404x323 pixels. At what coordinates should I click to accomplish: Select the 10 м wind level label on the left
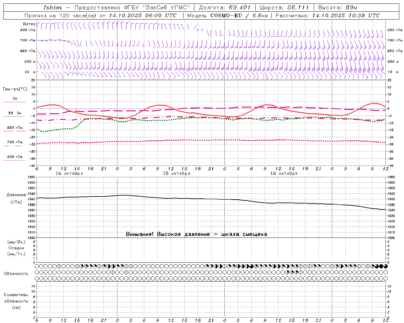pyautogui.click(x=31, y=72)
